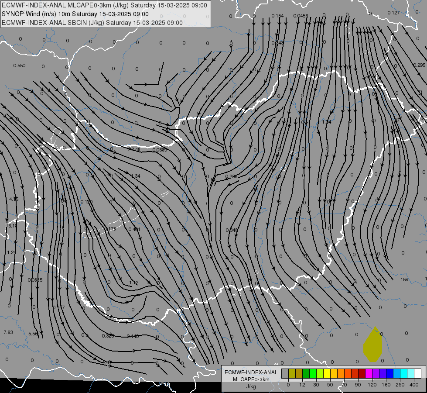Click legend label ECMWF-INDEX-ANAL
Screen dimensions: 427x393
251,372
